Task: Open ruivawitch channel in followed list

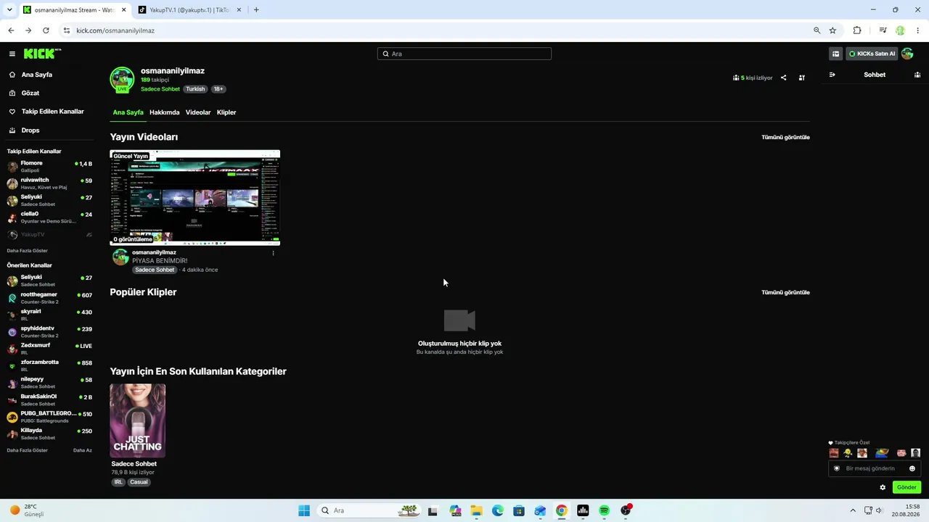Action: [49, 183]
